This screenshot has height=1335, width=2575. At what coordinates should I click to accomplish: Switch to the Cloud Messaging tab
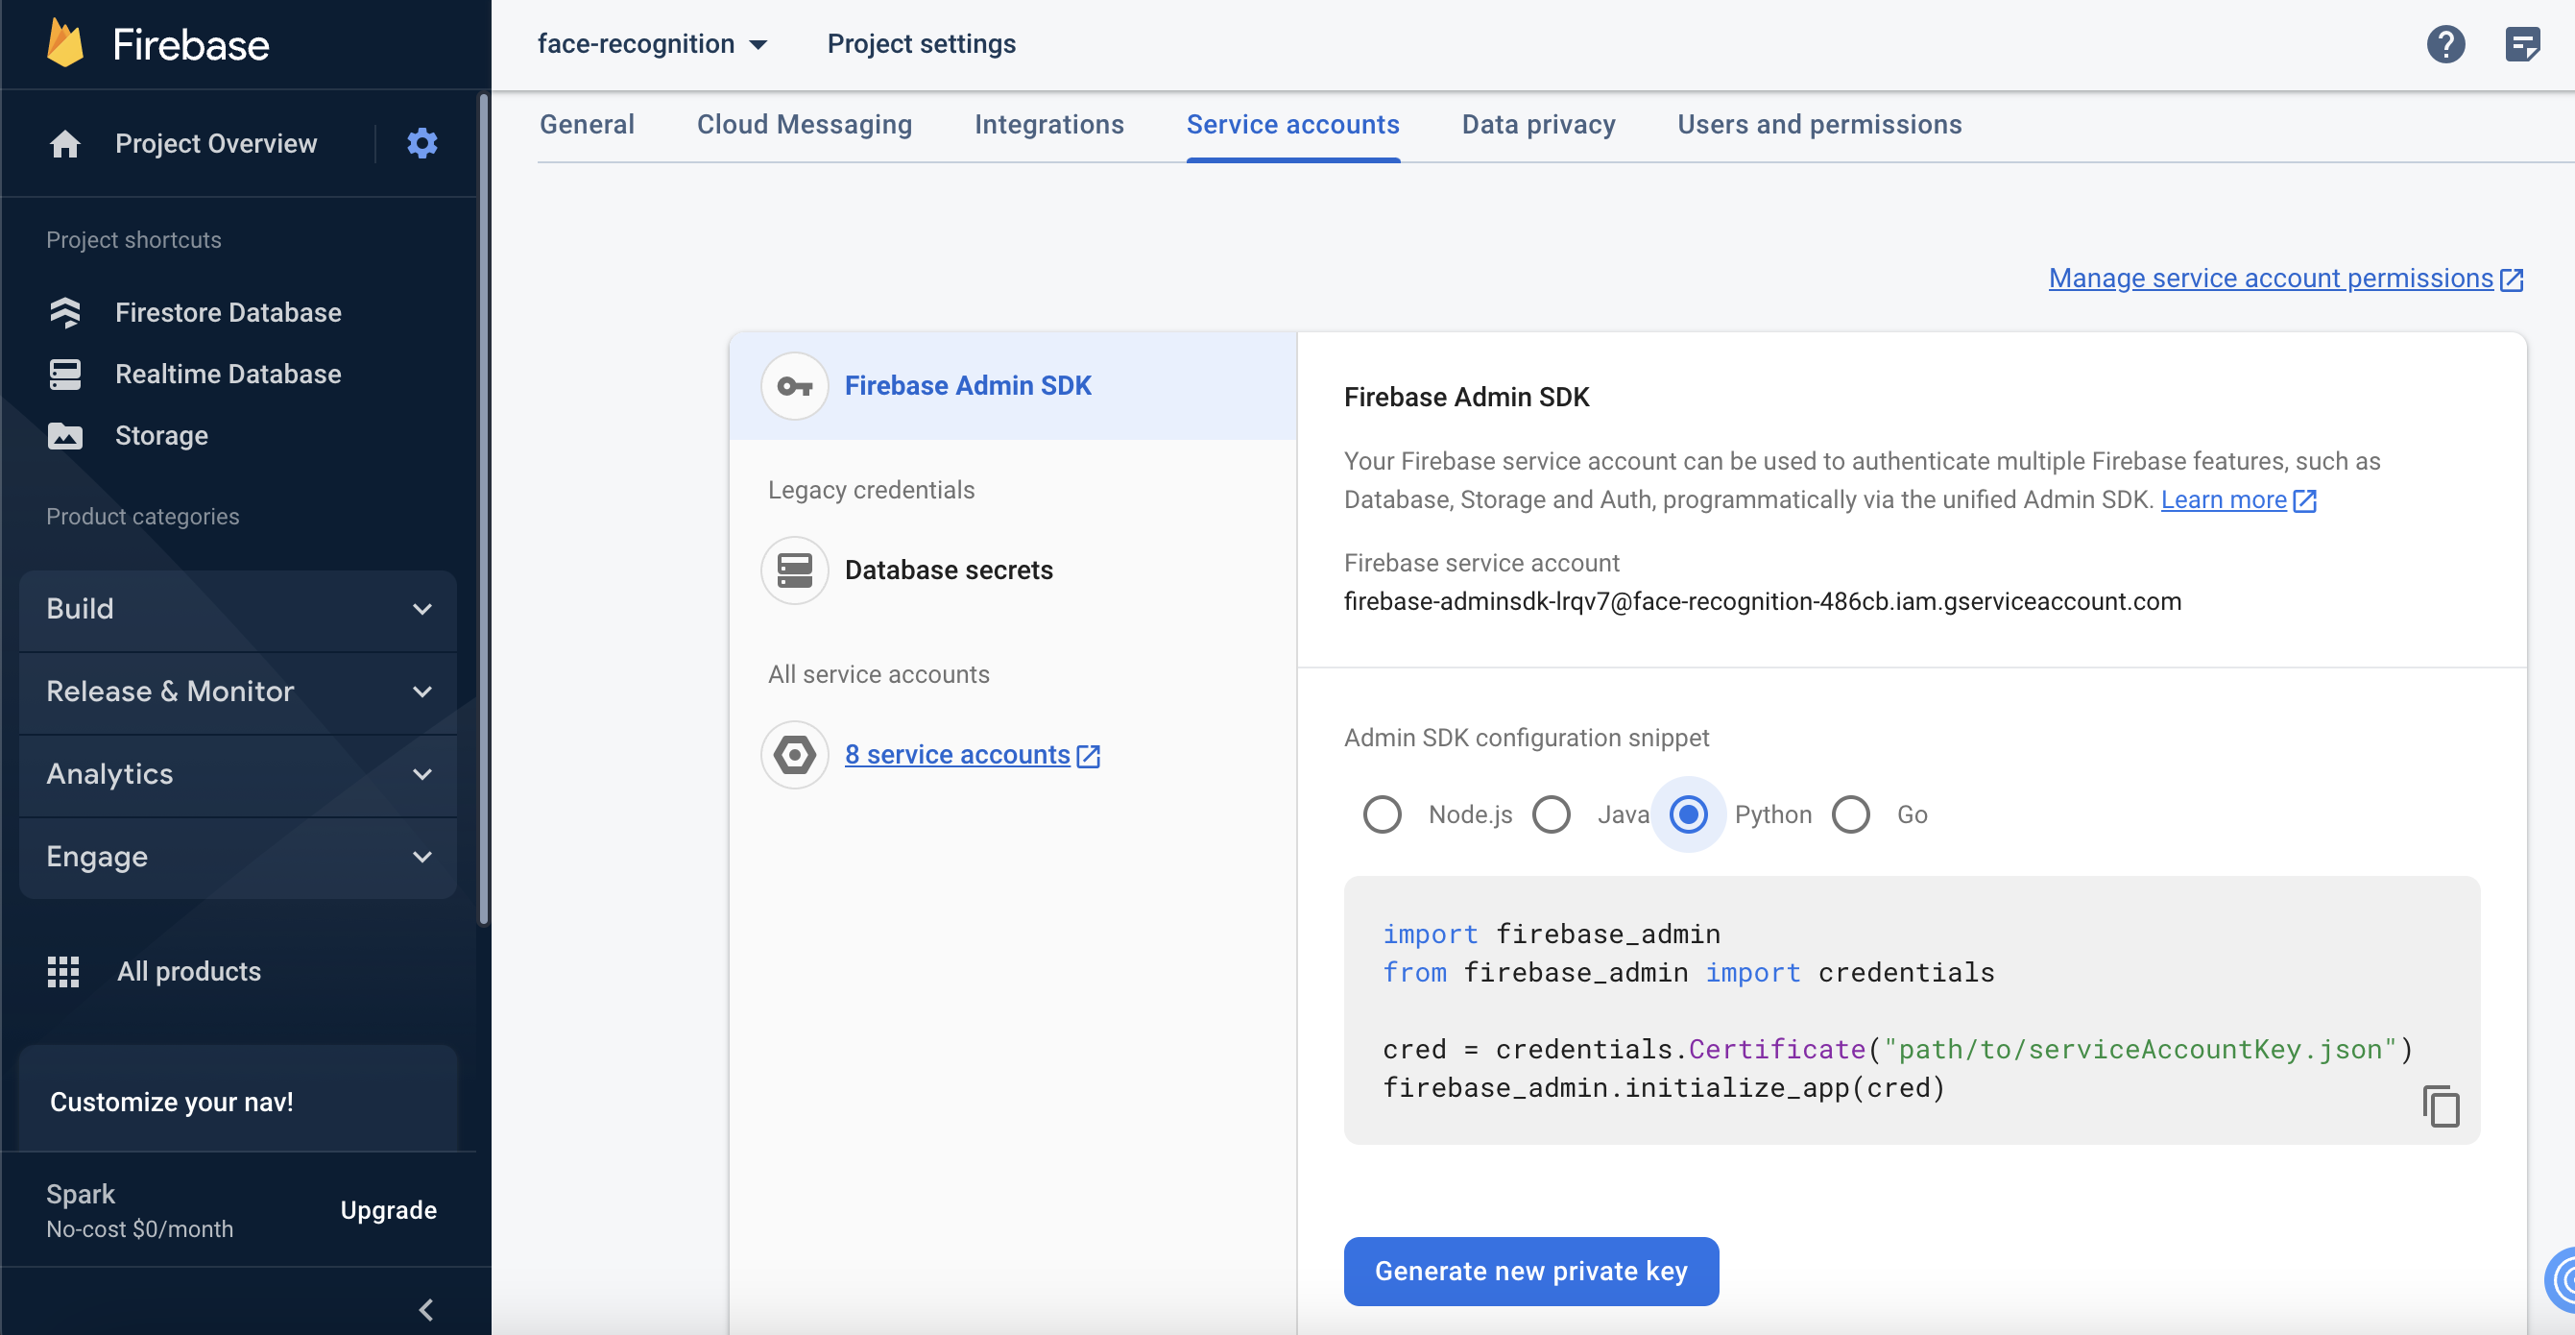click(x=804, y=125)
